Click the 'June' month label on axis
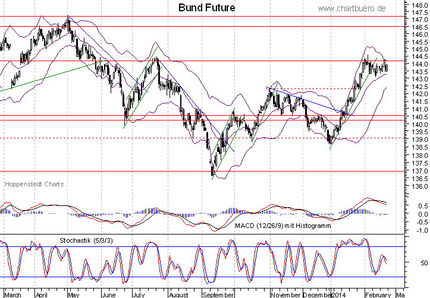The width and height of the screenshot is (430, 298). [109, 295]
